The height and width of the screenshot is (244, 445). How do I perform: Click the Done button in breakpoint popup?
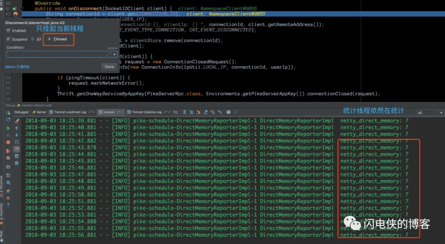click(109, 67)
